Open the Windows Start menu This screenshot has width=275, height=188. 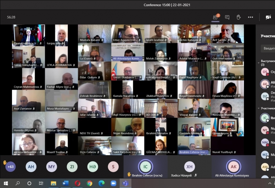coord(6,184)
